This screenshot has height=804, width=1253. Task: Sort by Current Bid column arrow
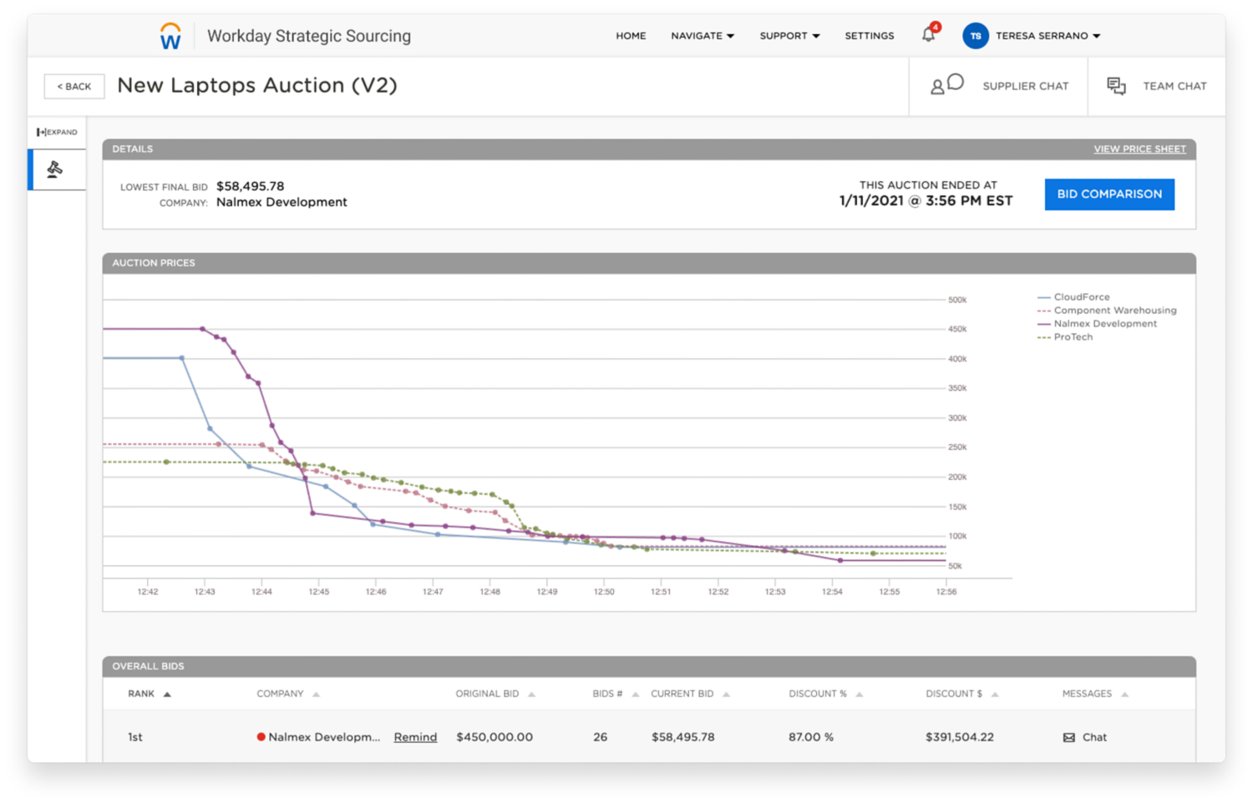(726, 695)
